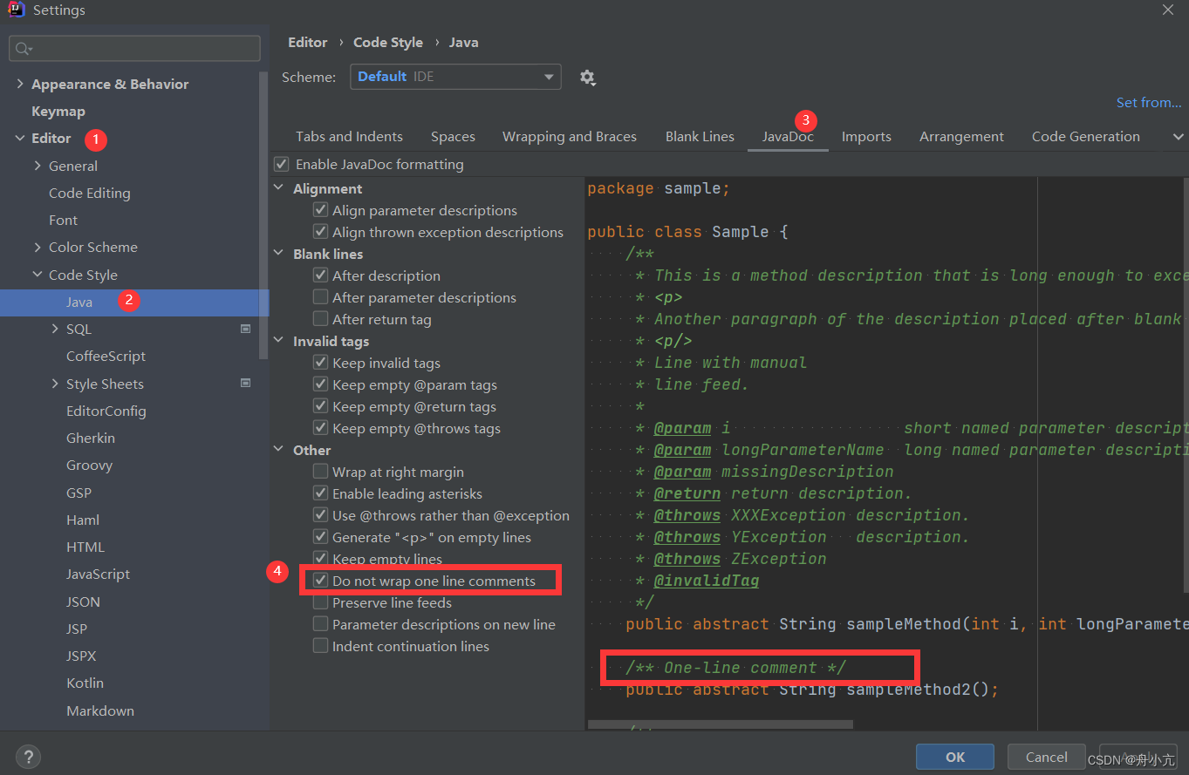Screen dimensions: 1189x775
Task: Open the Scheme Default IDE dropdown
Action: pos(455,77)
